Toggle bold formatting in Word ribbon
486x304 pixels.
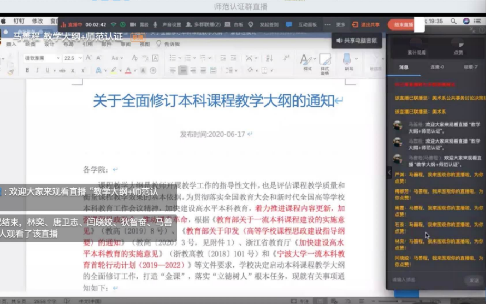27,70
